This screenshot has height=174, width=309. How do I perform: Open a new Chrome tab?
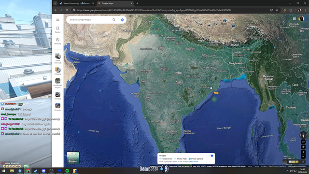(137, 3)
